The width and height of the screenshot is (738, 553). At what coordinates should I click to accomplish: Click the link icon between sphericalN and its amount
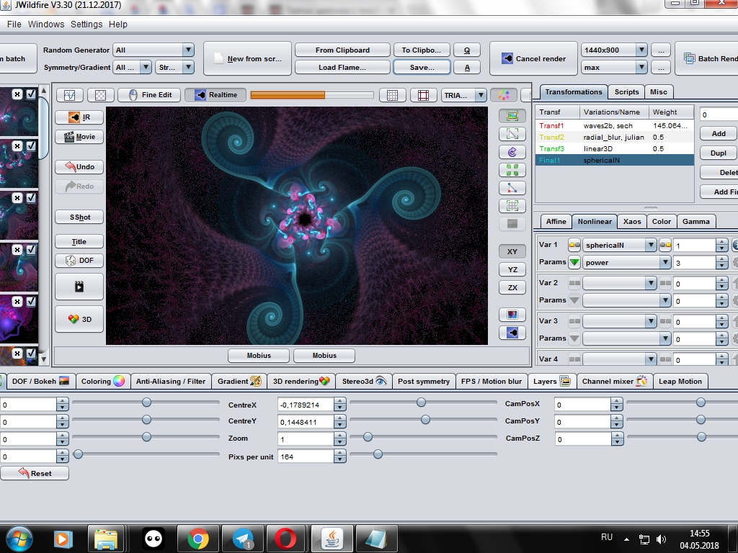coord(665,245)
